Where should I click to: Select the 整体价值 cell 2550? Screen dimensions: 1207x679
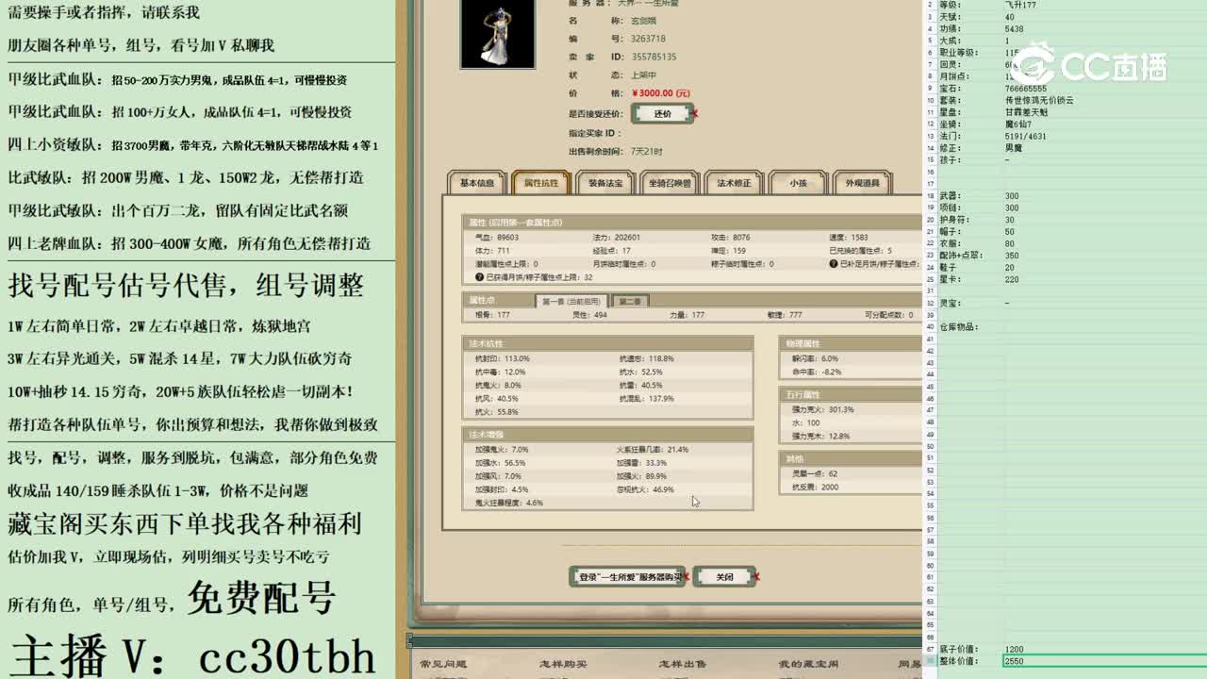click(1105, 661)
